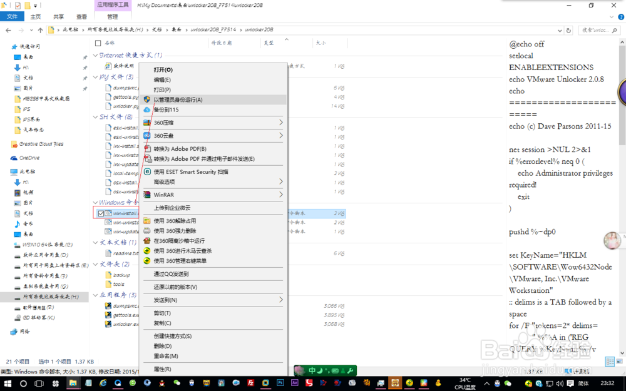Open Windows Start menu
Image resolution: width=626 pixels, height=391 pixels.
(x=6, y=383)
